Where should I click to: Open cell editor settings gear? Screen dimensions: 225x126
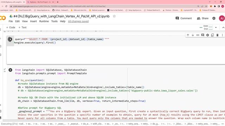tap(207, 35)
